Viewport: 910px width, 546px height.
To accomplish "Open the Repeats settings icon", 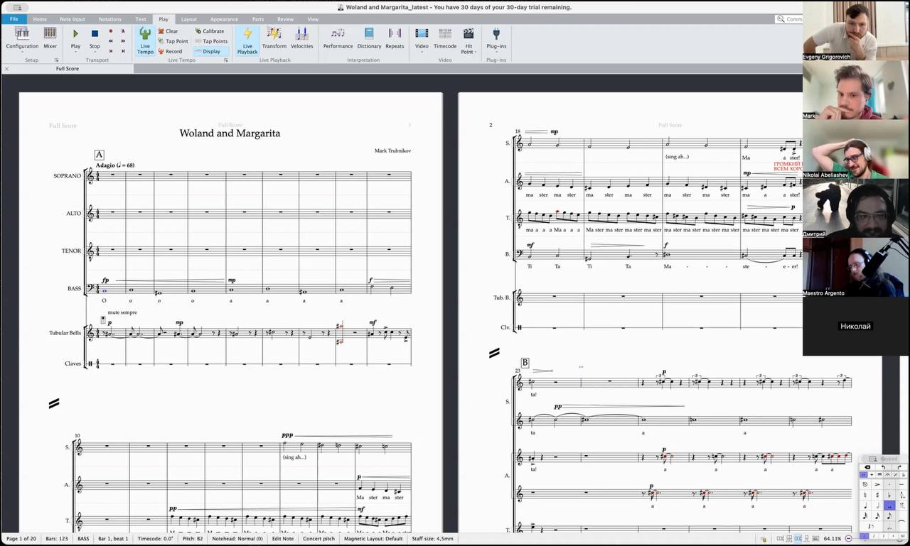I will [x=395, y=38].
